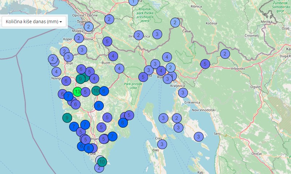Viewport: 291px width, 174px height.
Task: Click the 1 mm marker at the top edge
Action: pos(133,2)
